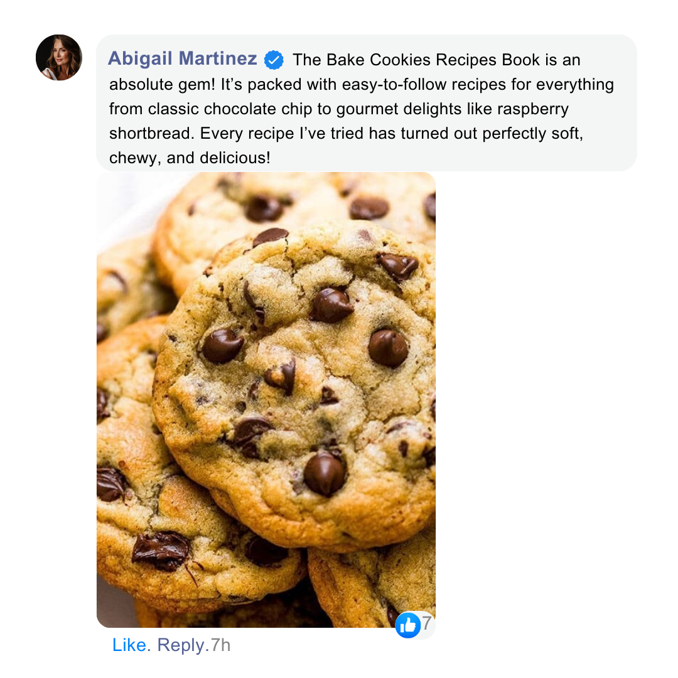Reply to the cookie recipes comment
Viewport: 678px width, 678px height.
(x=180, y=645)
